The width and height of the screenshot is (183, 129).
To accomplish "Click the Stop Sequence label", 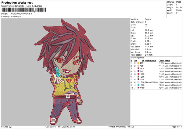I will pos(137,58).
